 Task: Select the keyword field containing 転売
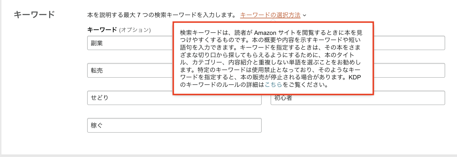click(130, 70)
